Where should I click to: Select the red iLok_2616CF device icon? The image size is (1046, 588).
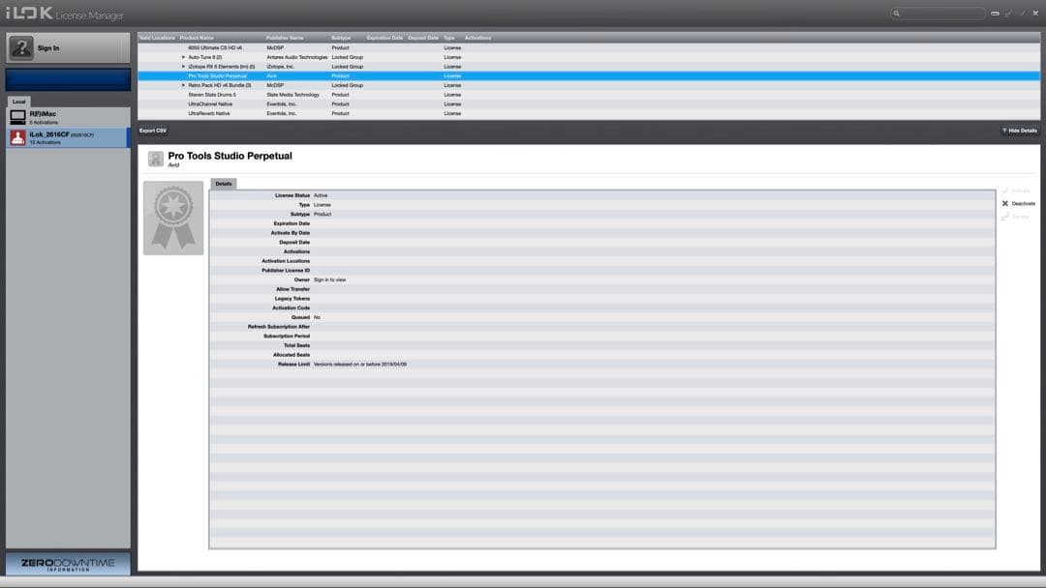pos(17,137)
